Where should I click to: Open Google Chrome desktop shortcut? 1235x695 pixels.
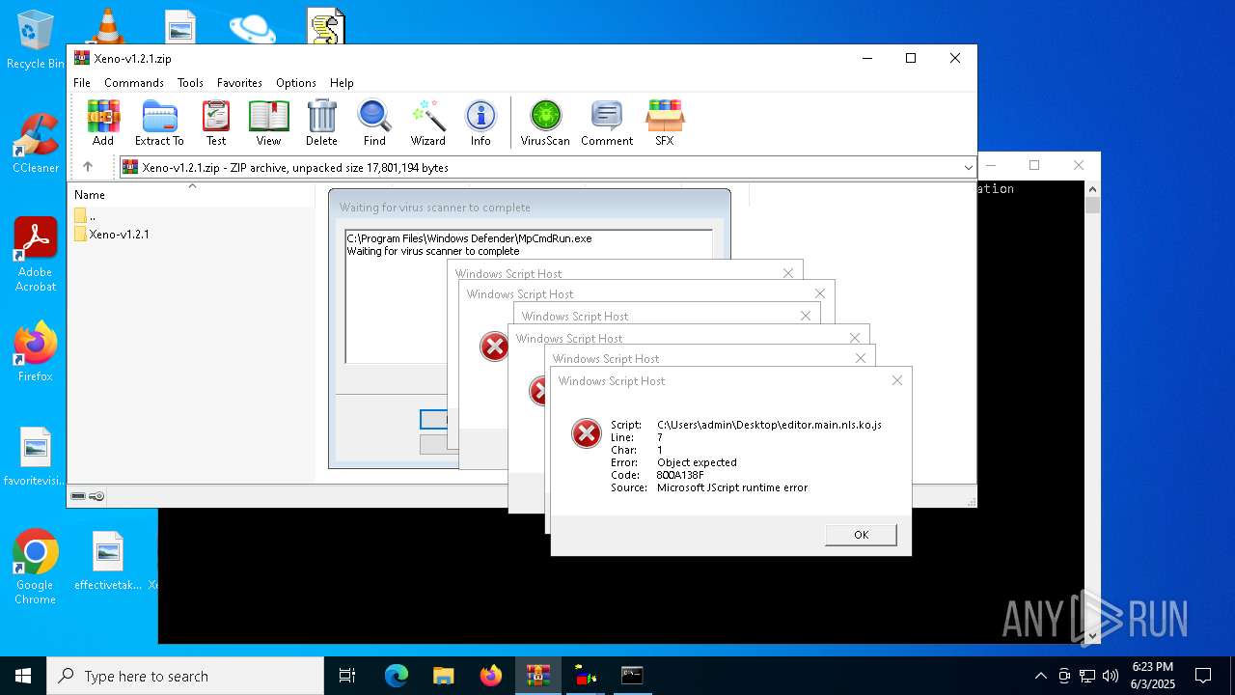click(36, 567)
